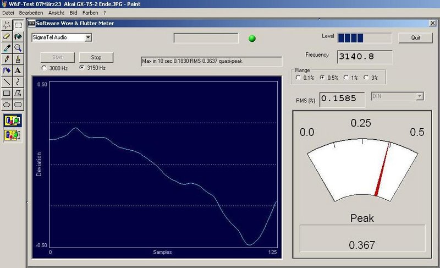Click the 'Peak' label under the gauge
Image resolution: width=440 pixels, height=268 pixels.
click(362, 218)
